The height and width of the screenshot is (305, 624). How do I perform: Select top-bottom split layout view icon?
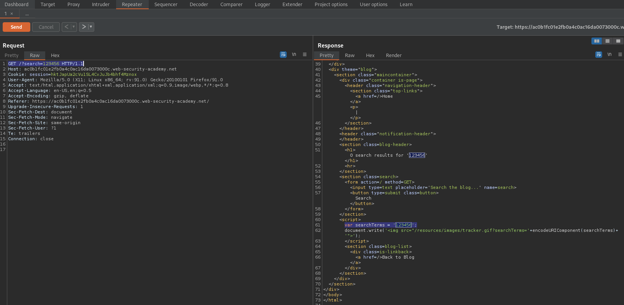pos(608,41)
